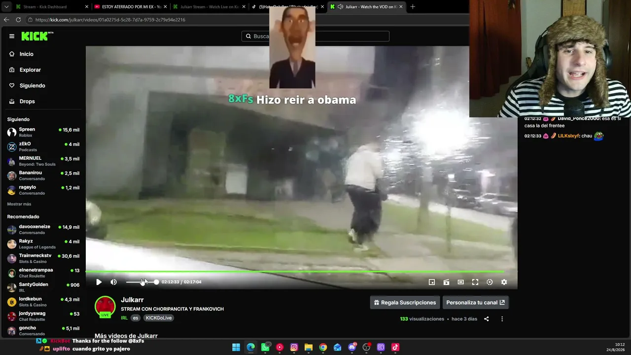Image resolution: width=631 pixels, height=355 pixels.
Task: Mute the Julkarr VOD tab audio
Action: click(340, 7)
